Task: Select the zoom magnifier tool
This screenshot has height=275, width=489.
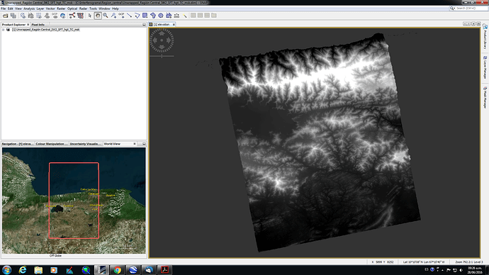Action: (x=106, y=16)
